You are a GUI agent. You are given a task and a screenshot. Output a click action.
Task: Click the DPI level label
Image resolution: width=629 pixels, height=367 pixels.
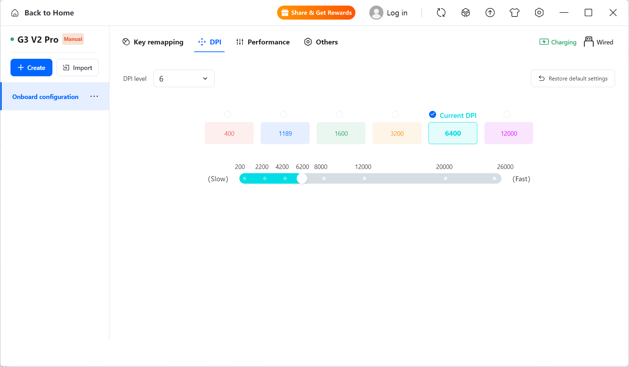click(x=135, y=79)
